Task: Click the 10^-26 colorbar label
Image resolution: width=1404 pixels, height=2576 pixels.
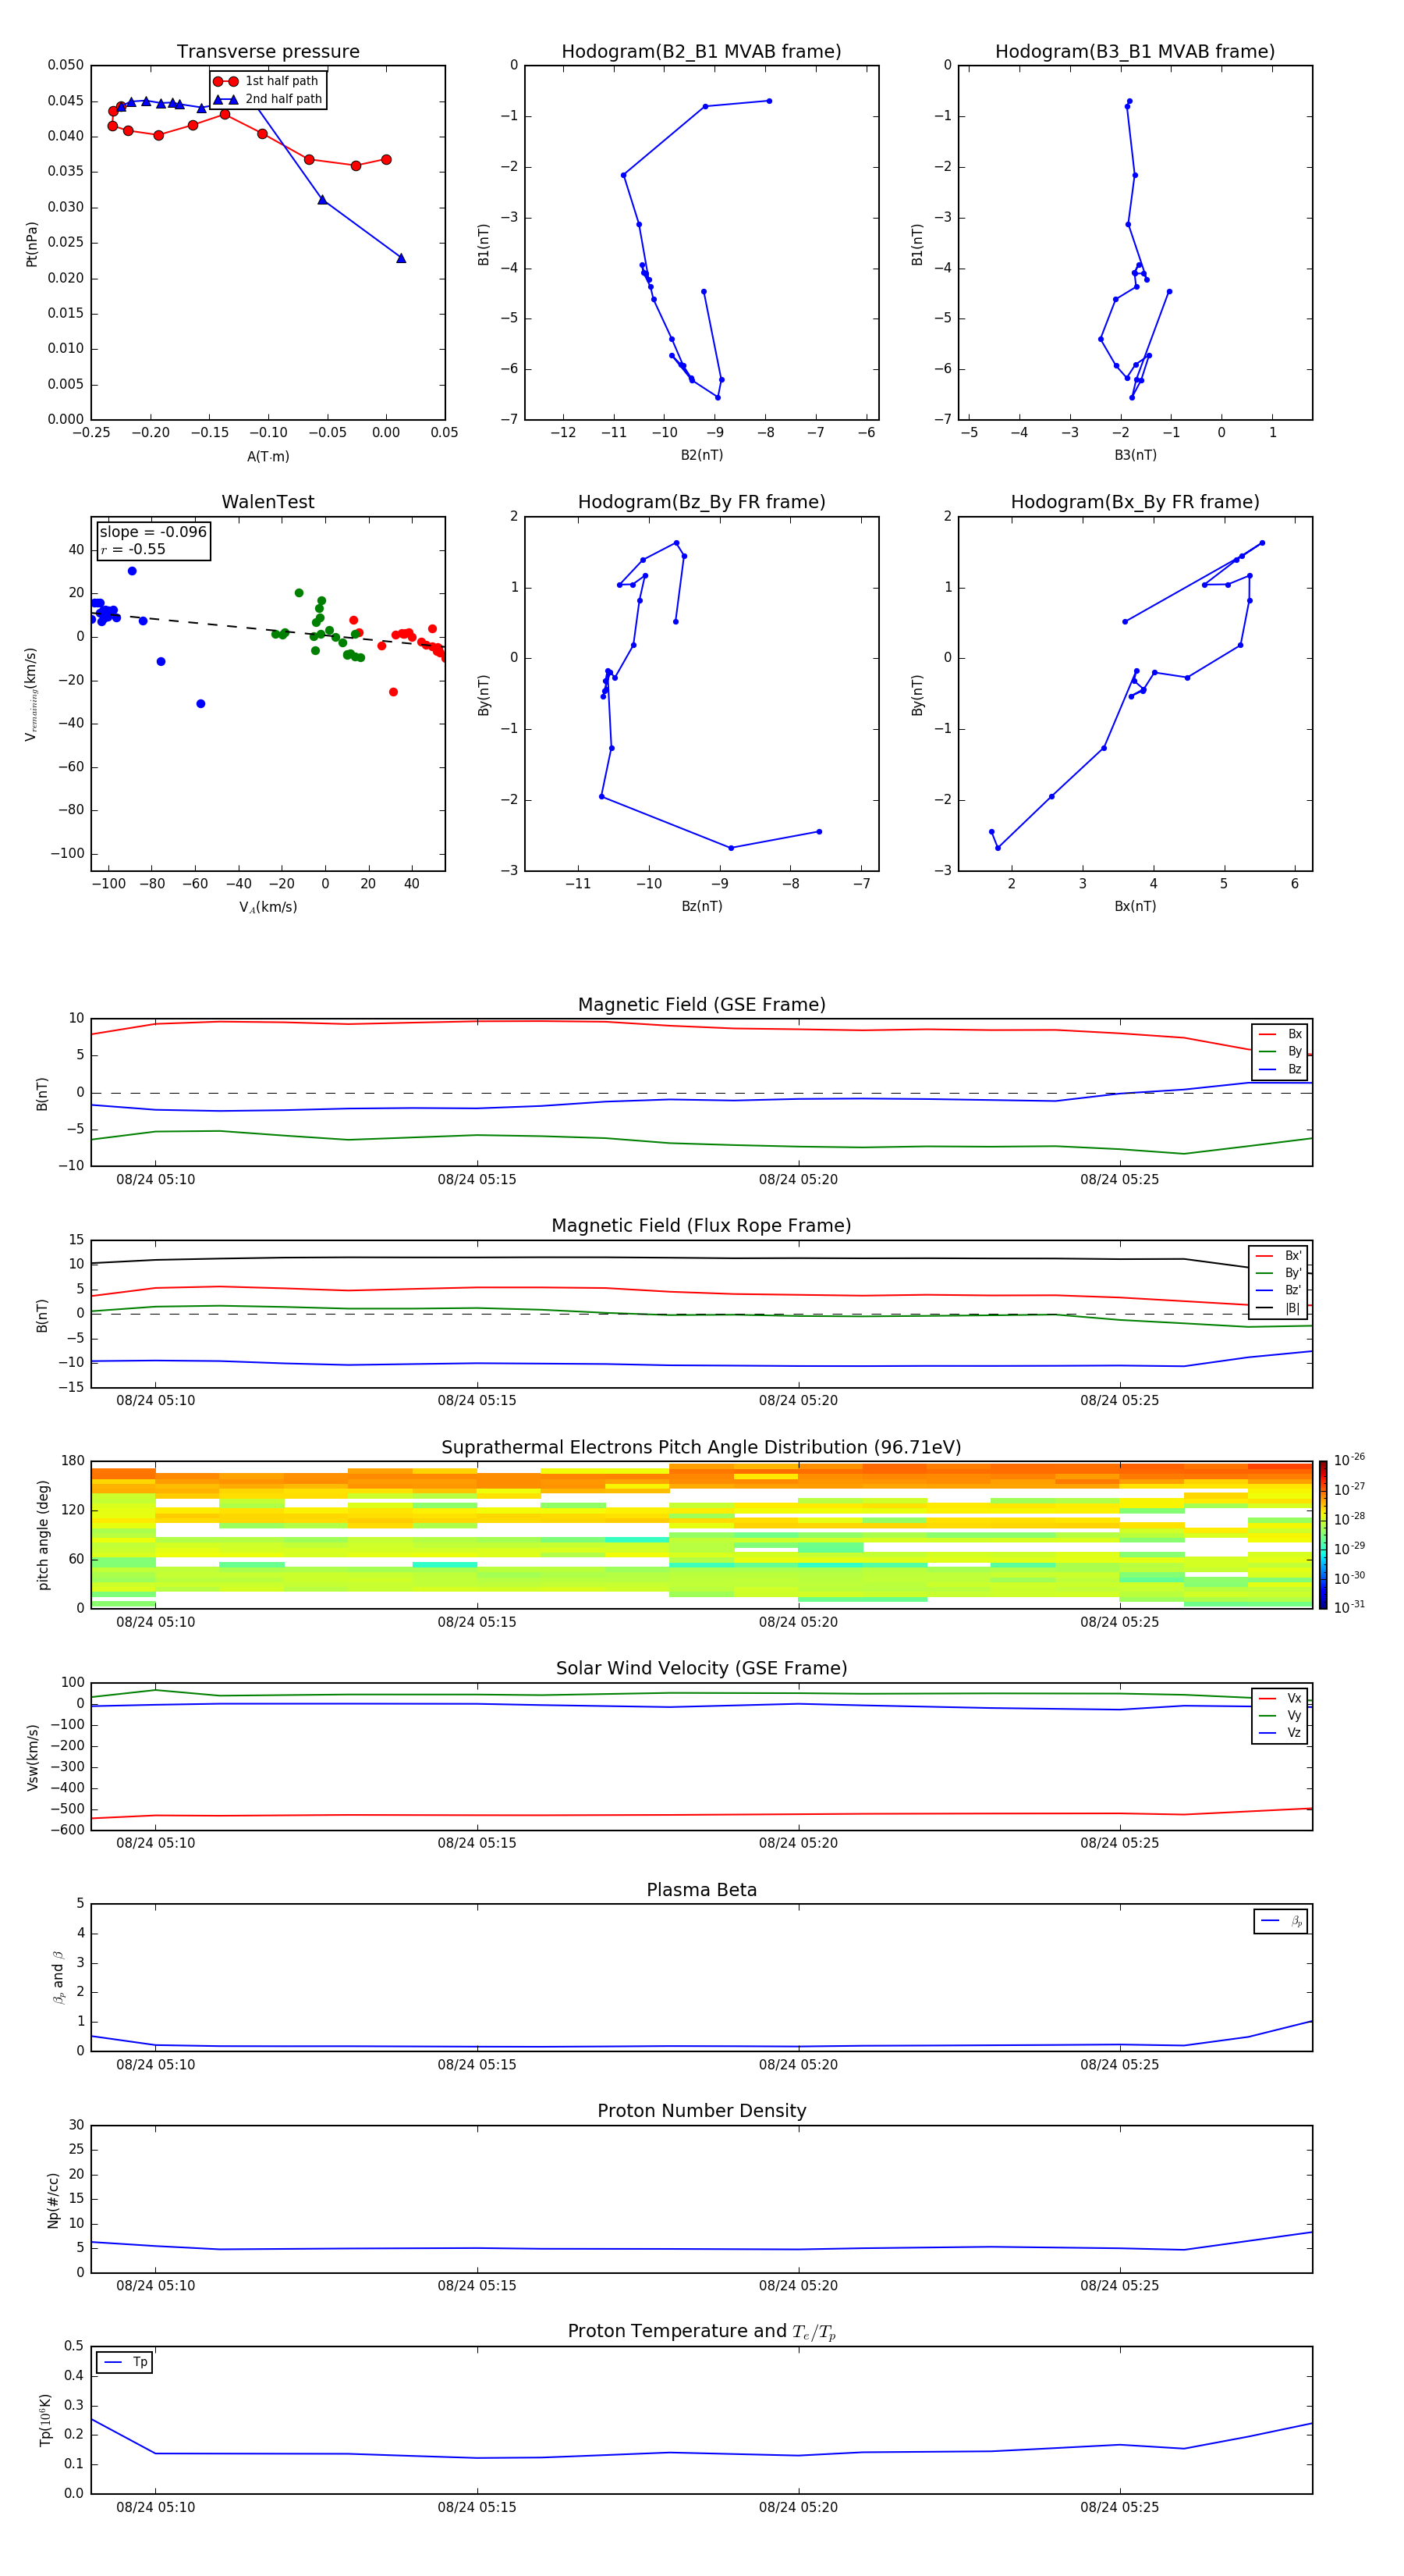Action: point(1349,1460)
